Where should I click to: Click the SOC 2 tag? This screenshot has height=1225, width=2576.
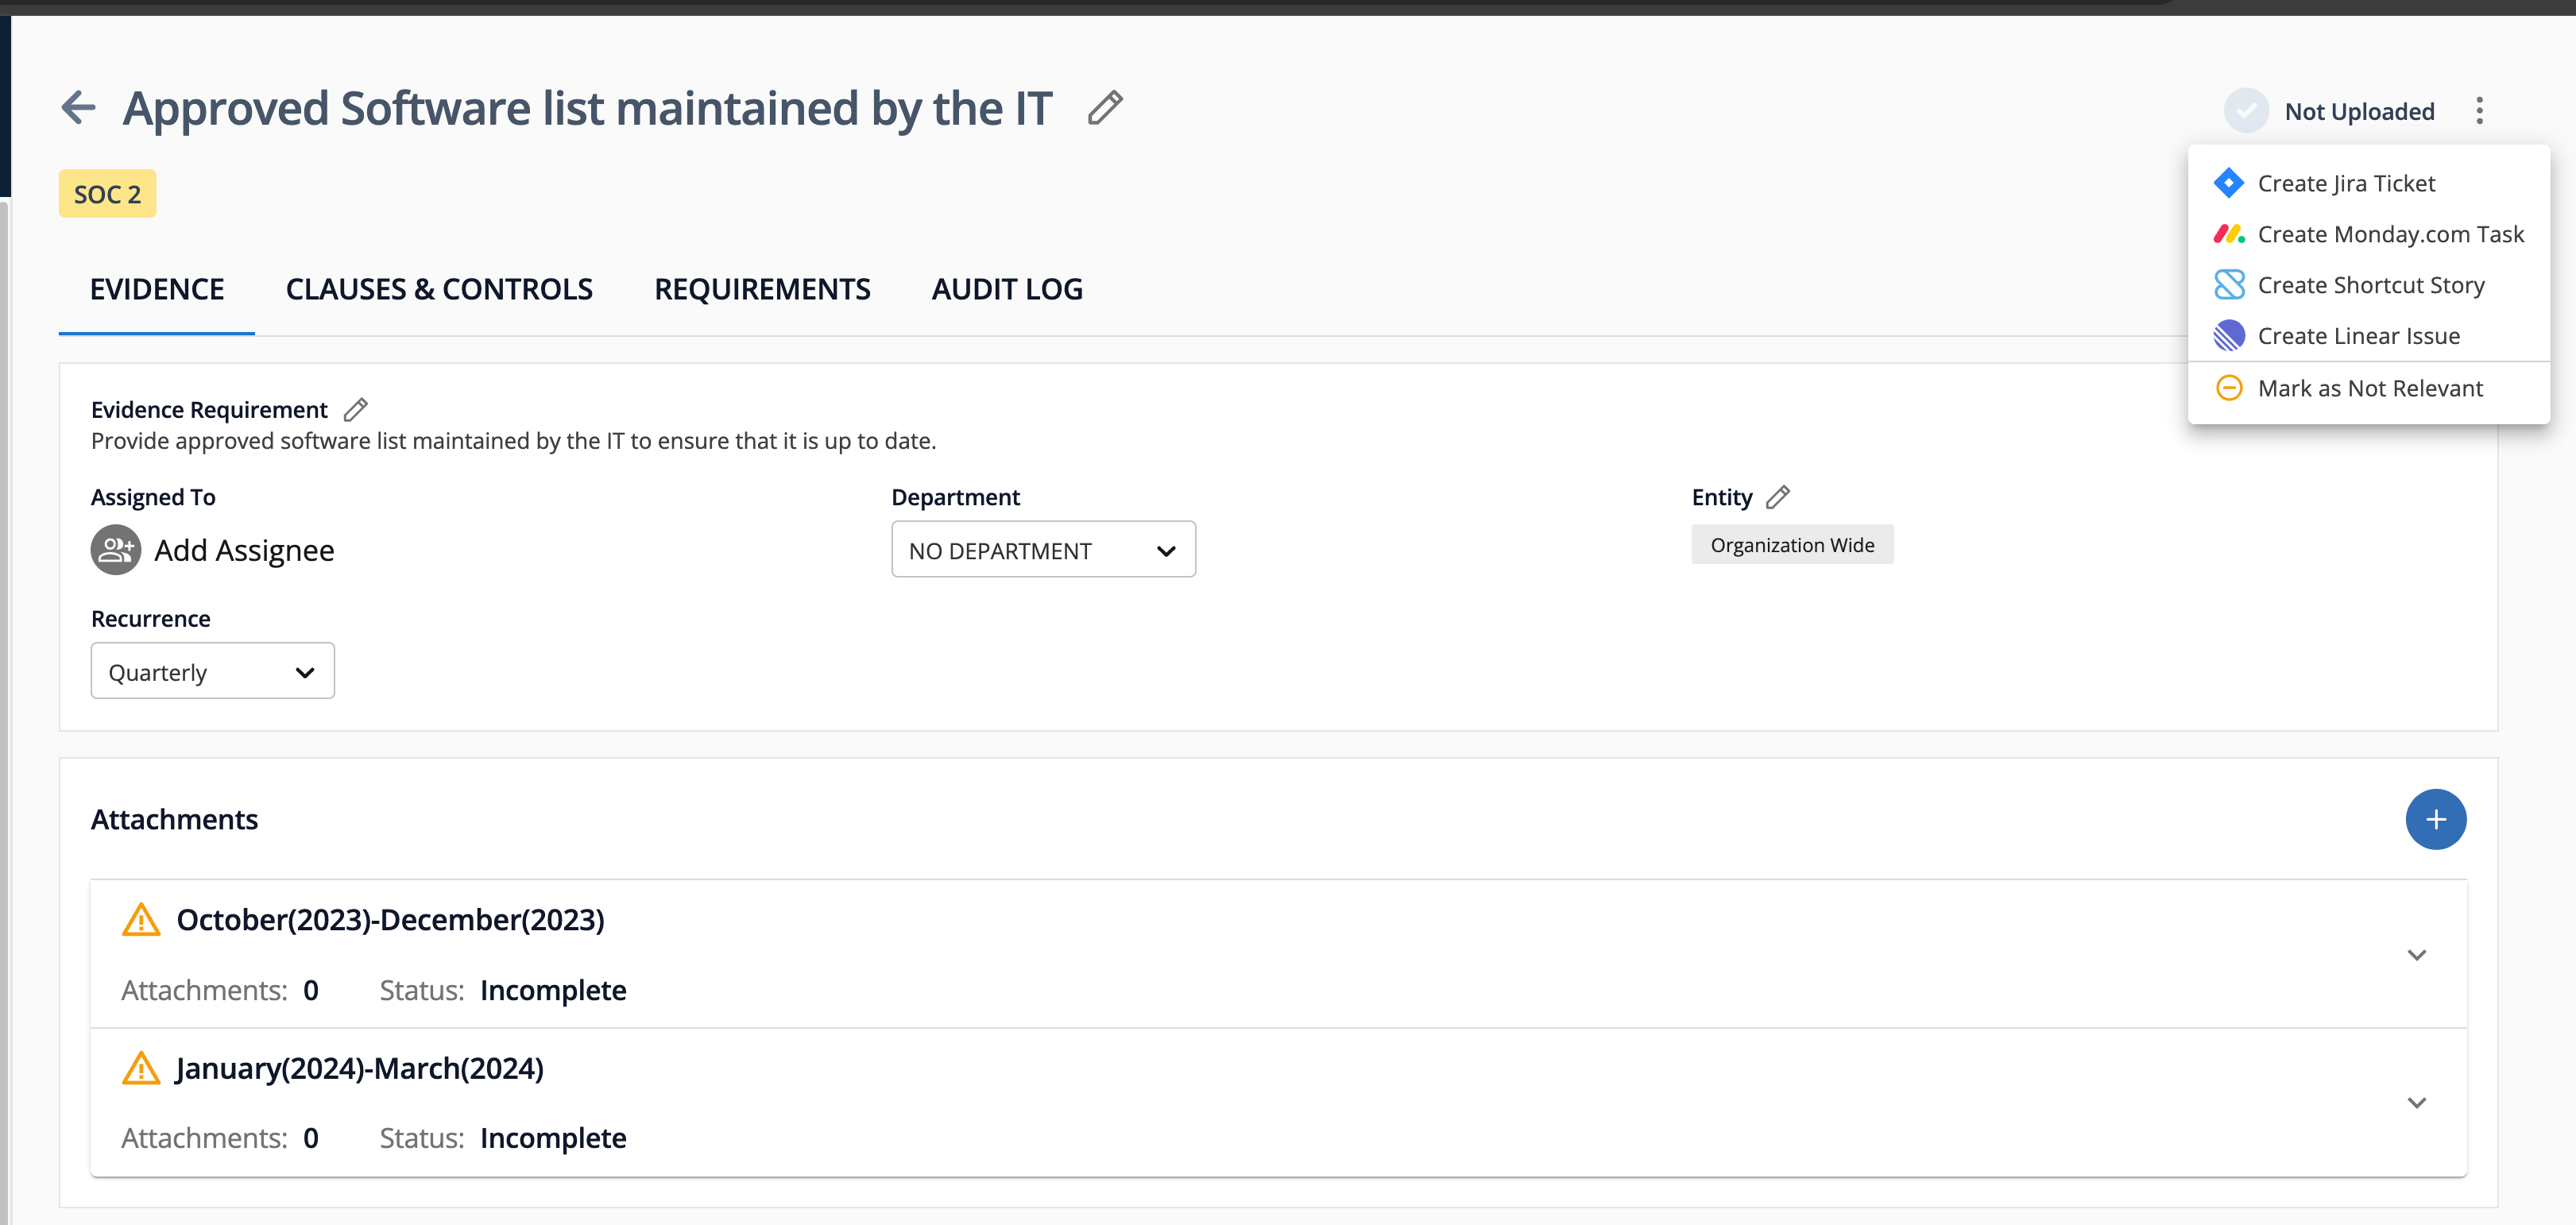[x=108, y=193]
